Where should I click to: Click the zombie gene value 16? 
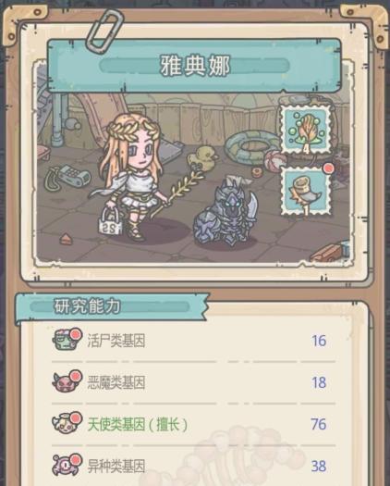pyautogui.click(x=319, y=341)
